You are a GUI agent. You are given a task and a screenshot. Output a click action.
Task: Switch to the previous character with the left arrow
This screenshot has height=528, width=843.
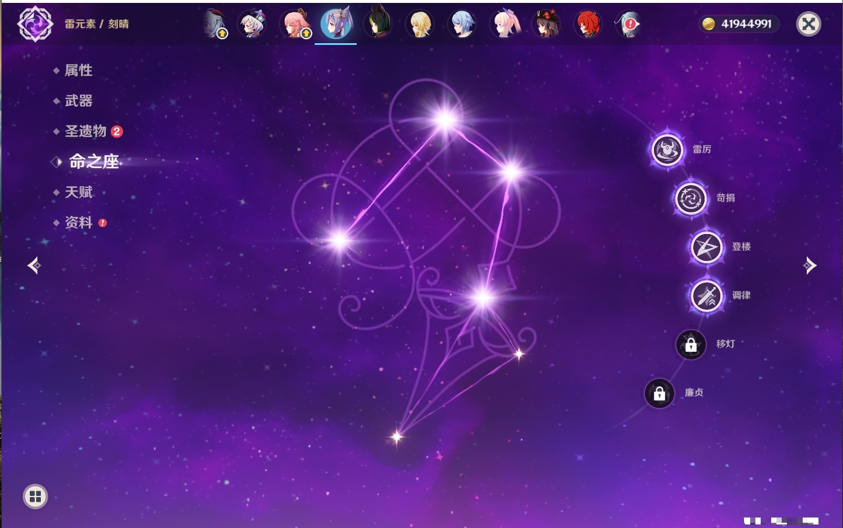click(x=34, y=265)
